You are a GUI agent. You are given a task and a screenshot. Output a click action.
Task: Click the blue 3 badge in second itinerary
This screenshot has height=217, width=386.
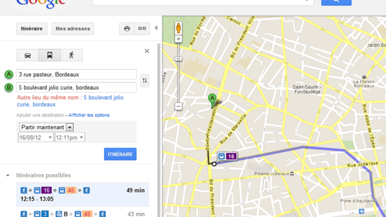45,214
